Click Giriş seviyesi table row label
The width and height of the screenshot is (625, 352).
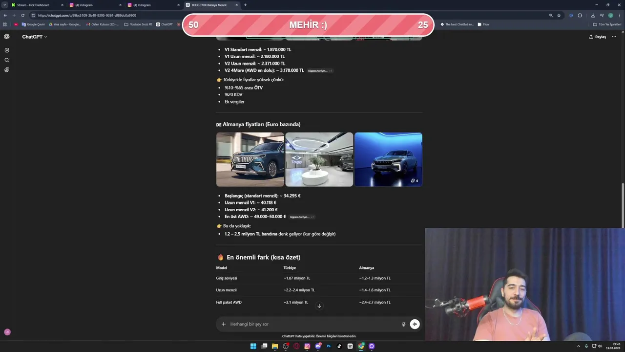(227, 278)
